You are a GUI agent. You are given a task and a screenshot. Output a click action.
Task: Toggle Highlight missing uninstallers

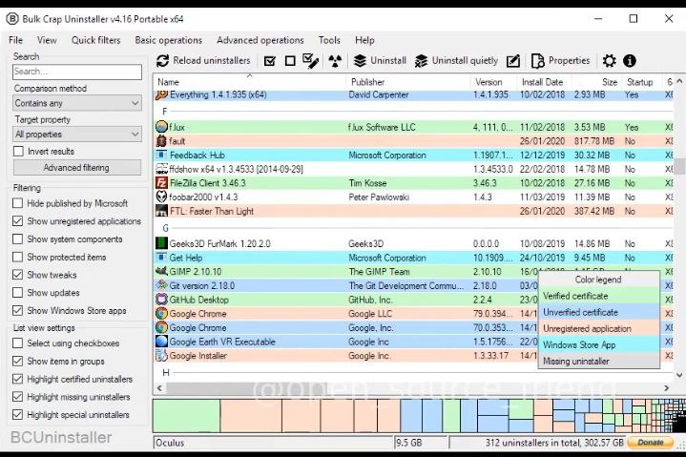(x=17, y=397)
